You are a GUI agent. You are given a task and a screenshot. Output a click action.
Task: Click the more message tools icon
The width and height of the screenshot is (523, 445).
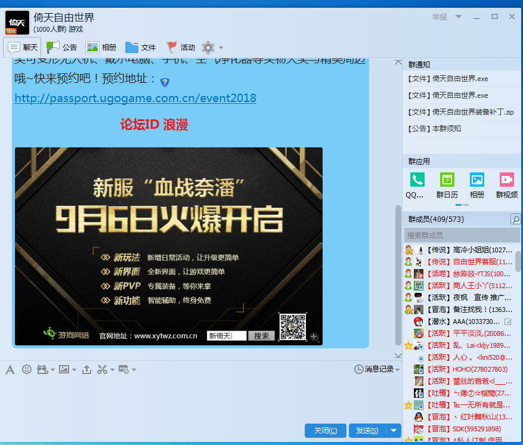(124, 370)
